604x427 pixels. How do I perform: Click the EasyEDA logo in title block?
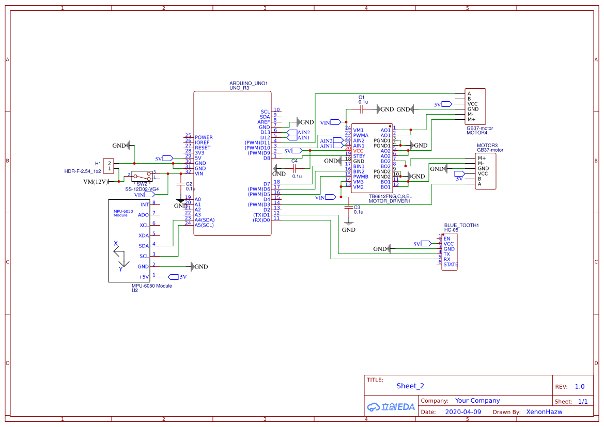391,406
